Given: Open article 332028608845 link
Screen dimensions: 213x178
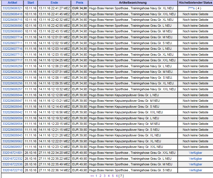Looking at the screenshot, I should point(12,107).
